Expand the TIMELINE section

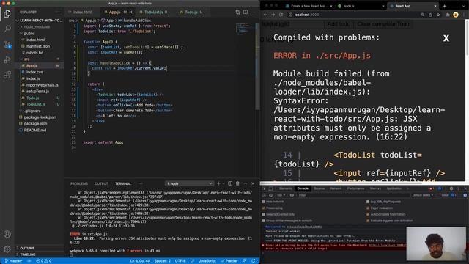[39, 254]
